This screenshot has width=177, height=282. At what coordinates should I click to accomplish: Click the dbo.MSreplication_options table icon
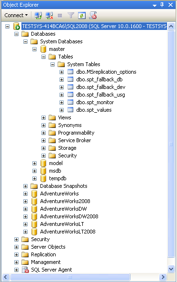pos(70,72)
